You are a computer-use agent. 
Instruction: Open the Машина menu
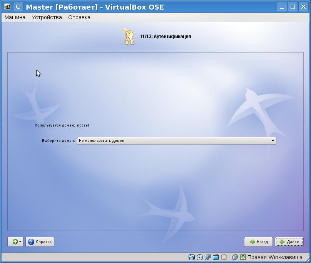(x=15, y=17)
